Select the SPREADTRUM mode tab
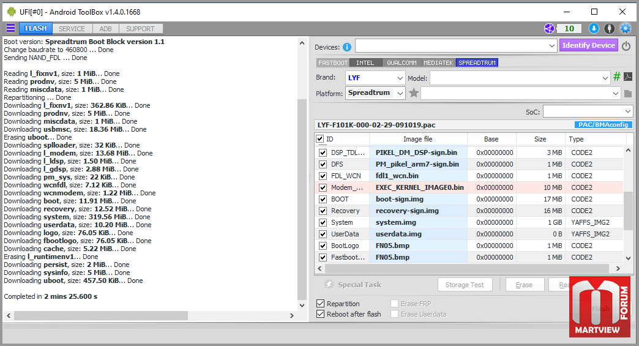Screen dimensions: 639x346 477,62
